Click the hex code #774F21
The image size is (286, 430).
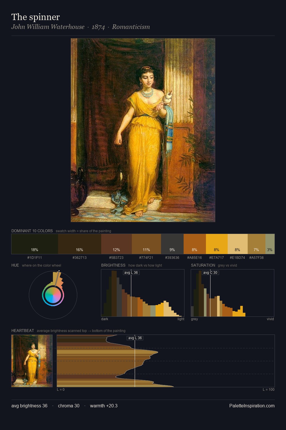click(146, 258)
